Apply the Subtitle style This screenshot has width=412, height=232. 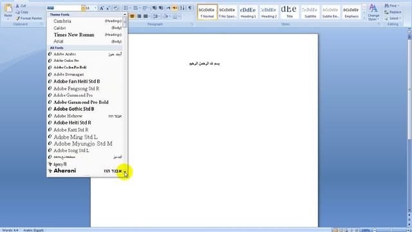pos(310,12)
